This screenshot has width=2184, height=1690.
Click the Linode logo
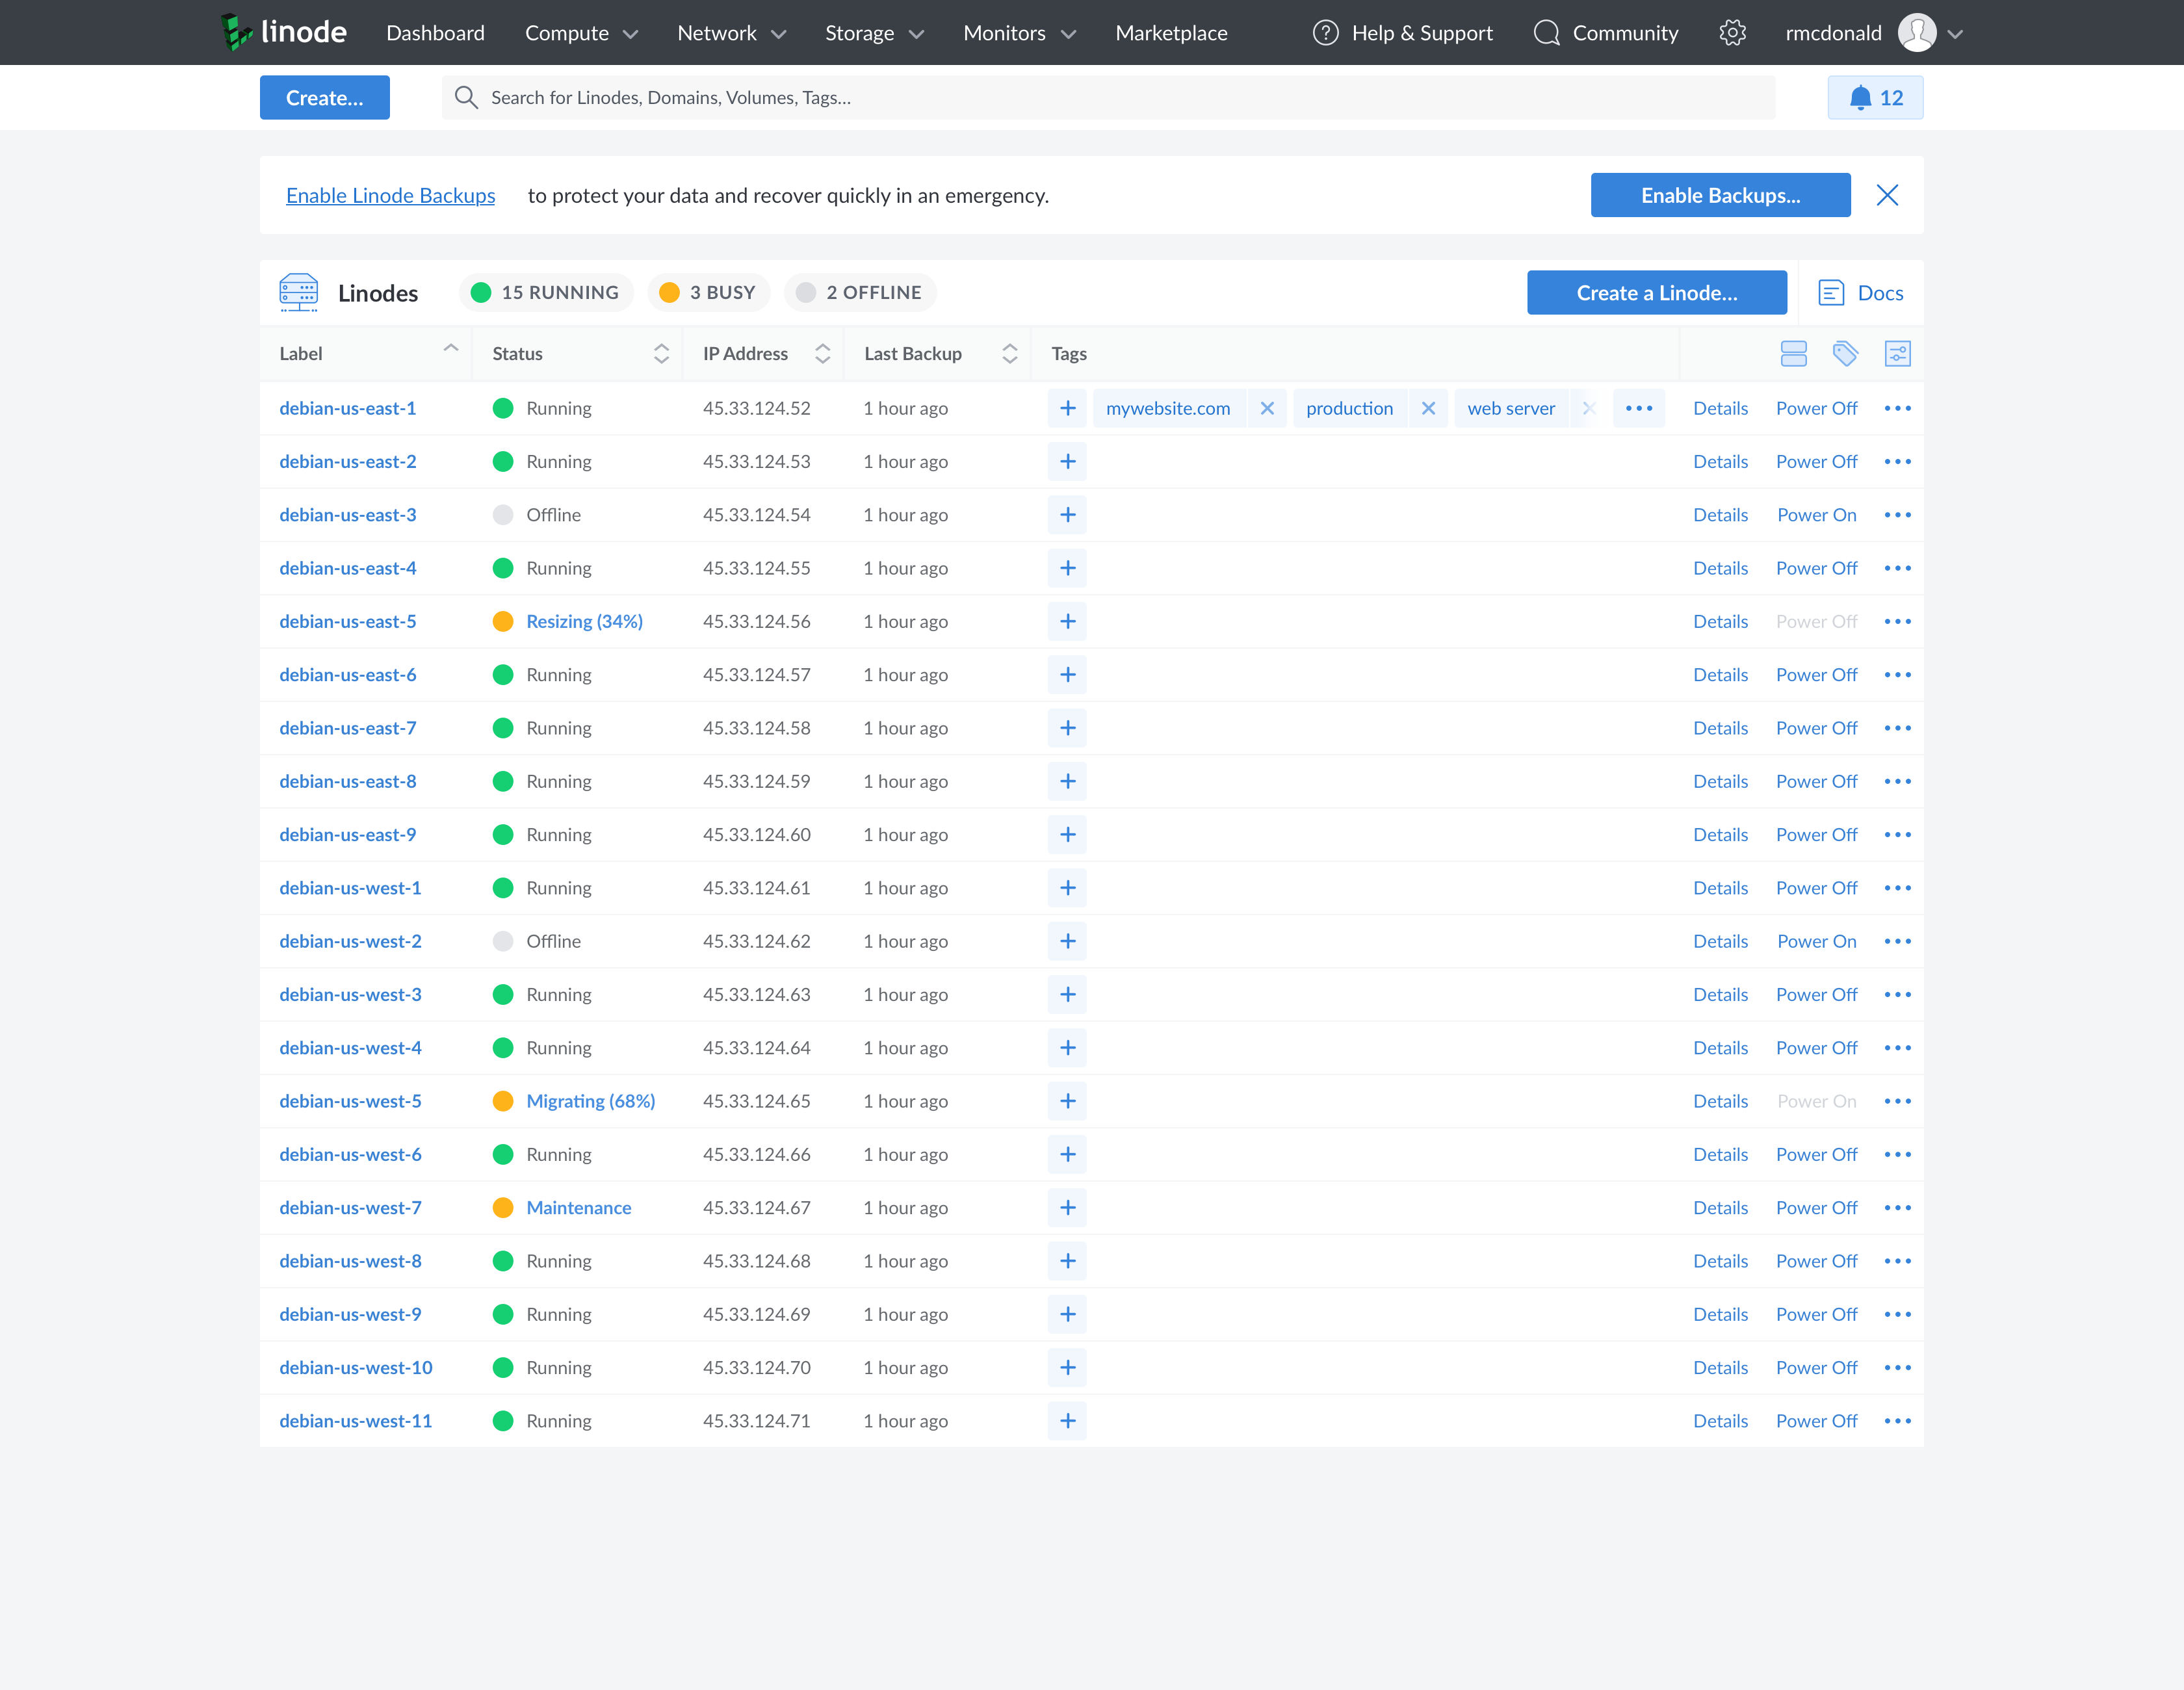click(x=283, y=33)
